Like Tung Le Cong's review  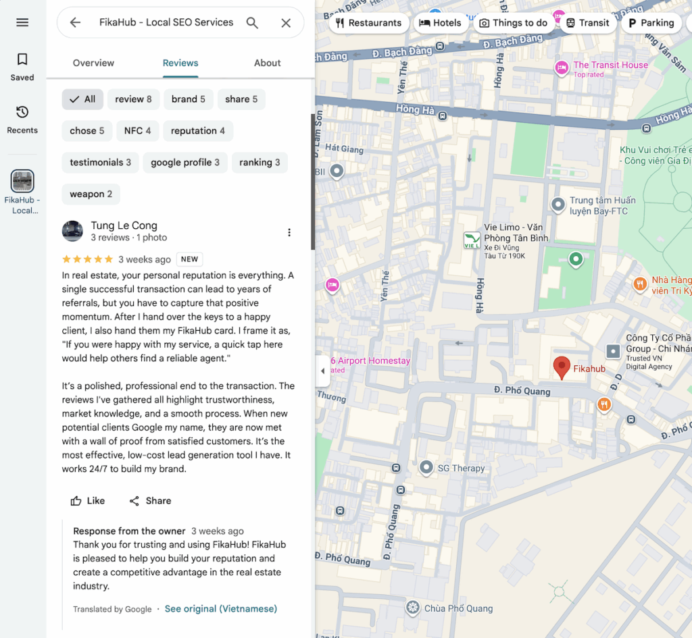88,501
